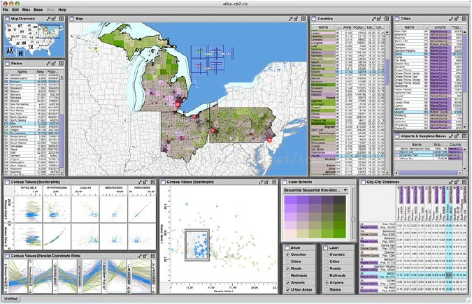
Task: Click the Cities panel icon in its title bar
Action: pos(397,18)
